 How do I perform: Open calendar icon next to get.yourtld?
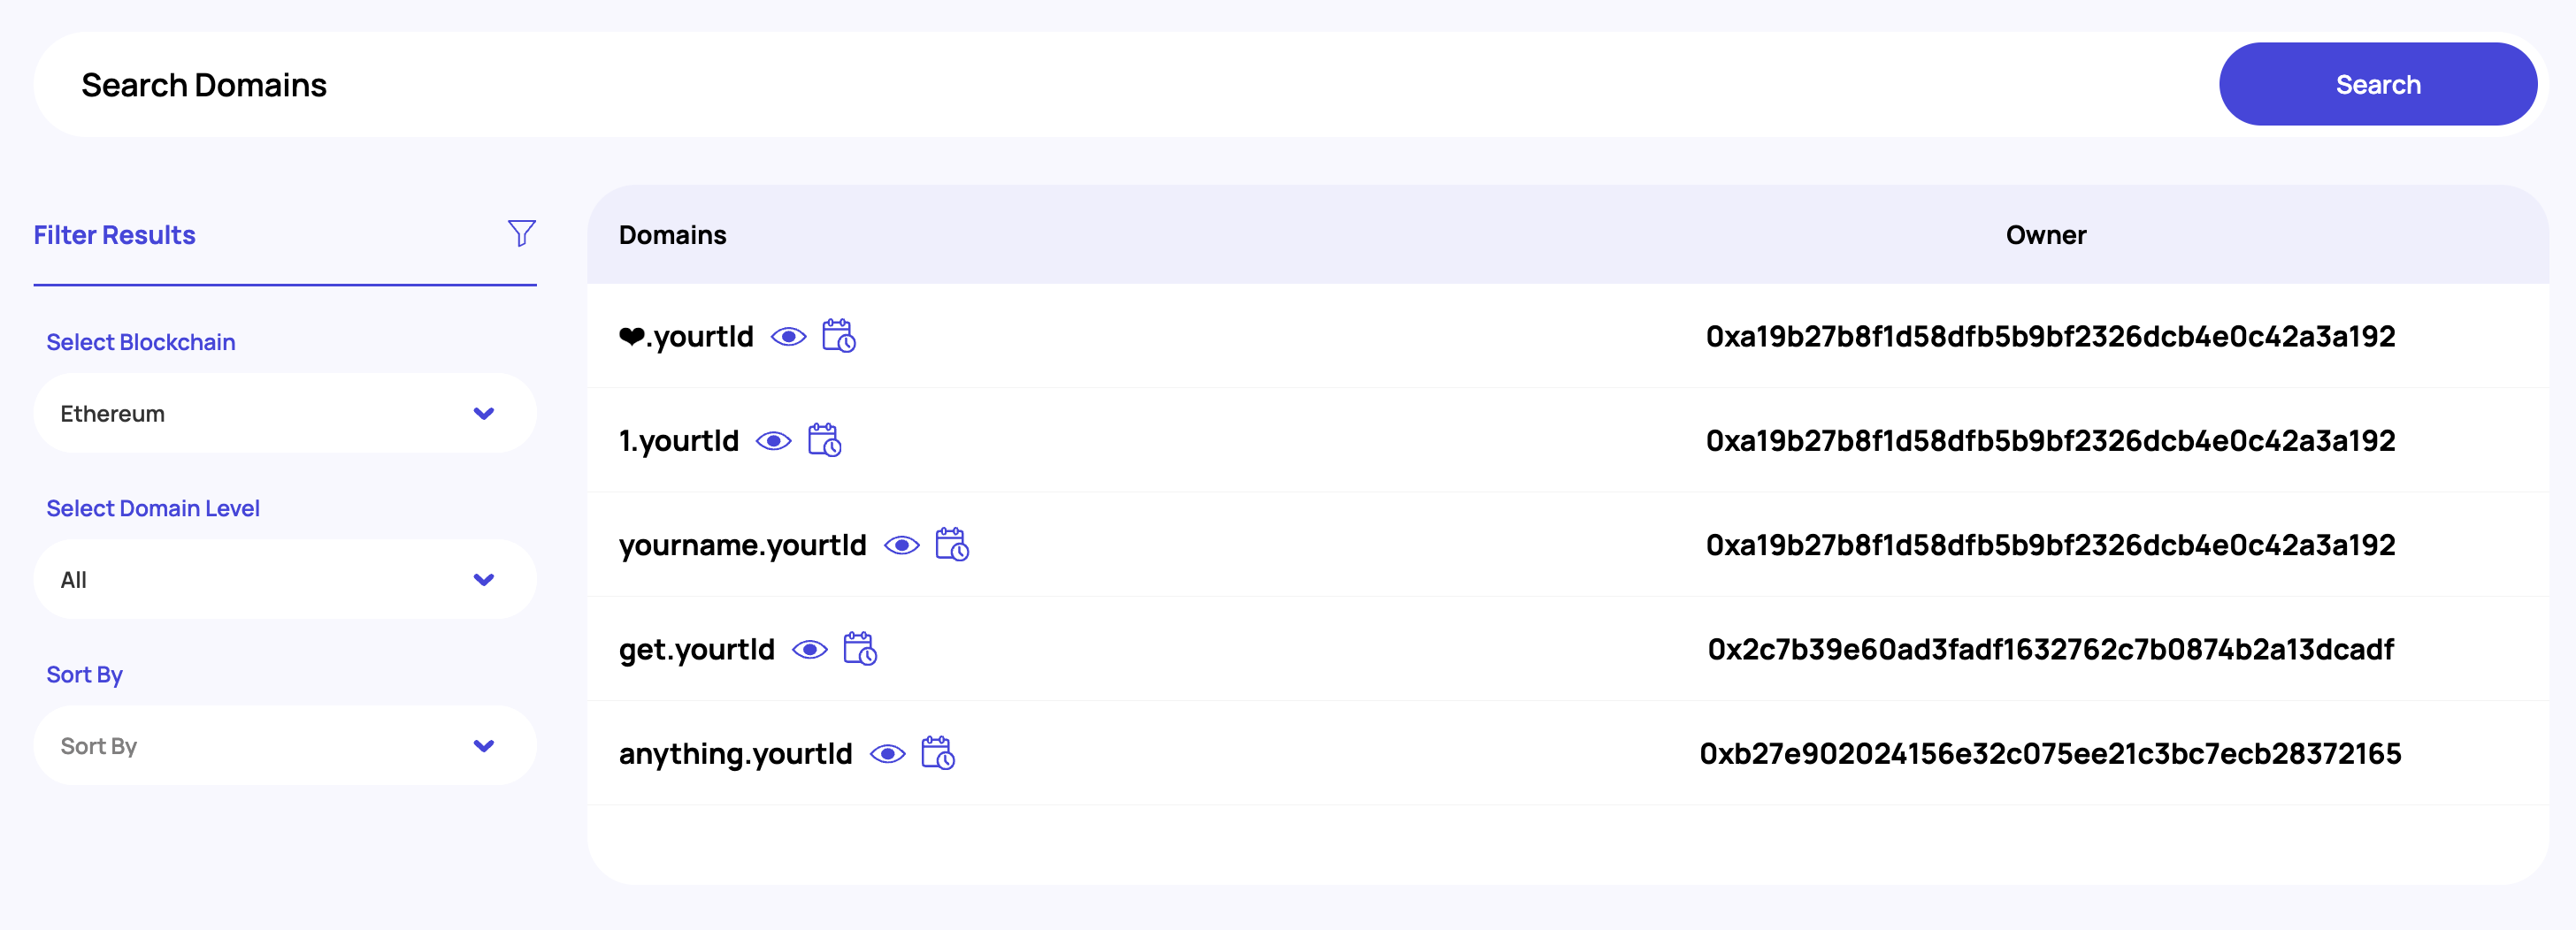click(859, 649)
